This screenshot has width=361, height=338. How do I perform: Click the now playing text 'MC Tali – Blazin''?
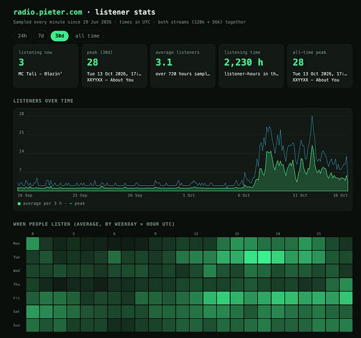point(40,74)
